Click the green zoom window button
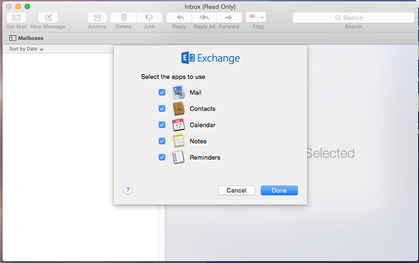 pyautogui.click(x=27, y=6)
